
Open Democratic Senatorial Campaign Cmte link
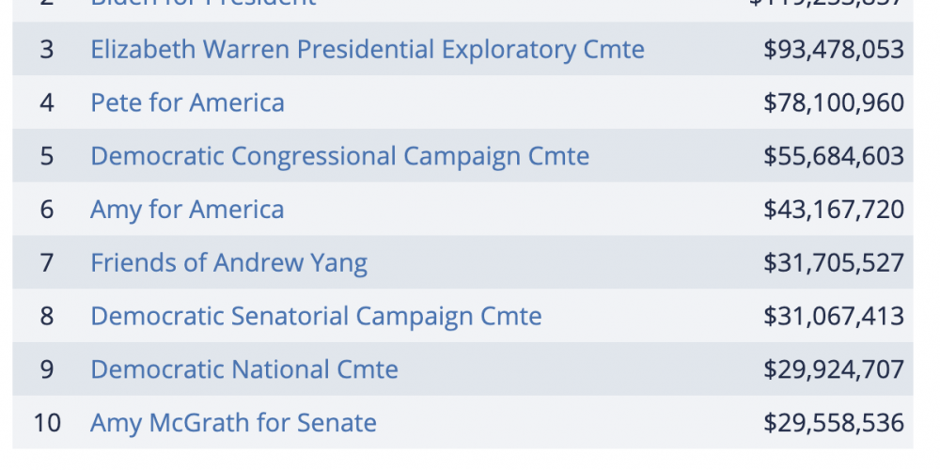point(316,316)
